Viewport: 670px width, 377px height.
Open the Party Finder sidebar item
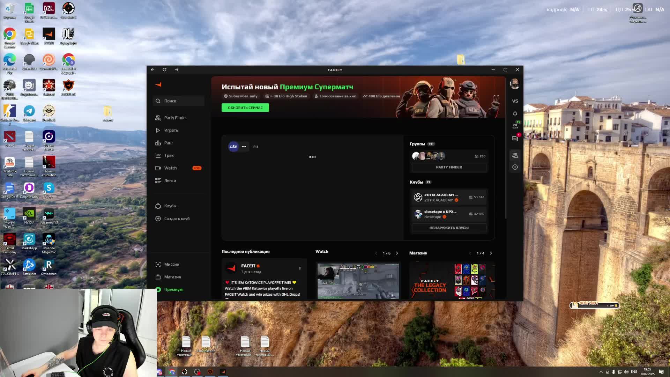point(176,118)
